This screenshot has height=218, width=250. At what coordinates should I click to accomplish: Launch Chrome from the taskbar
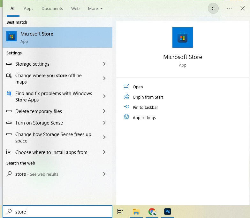pyautogui.click(x=152, y=212)
